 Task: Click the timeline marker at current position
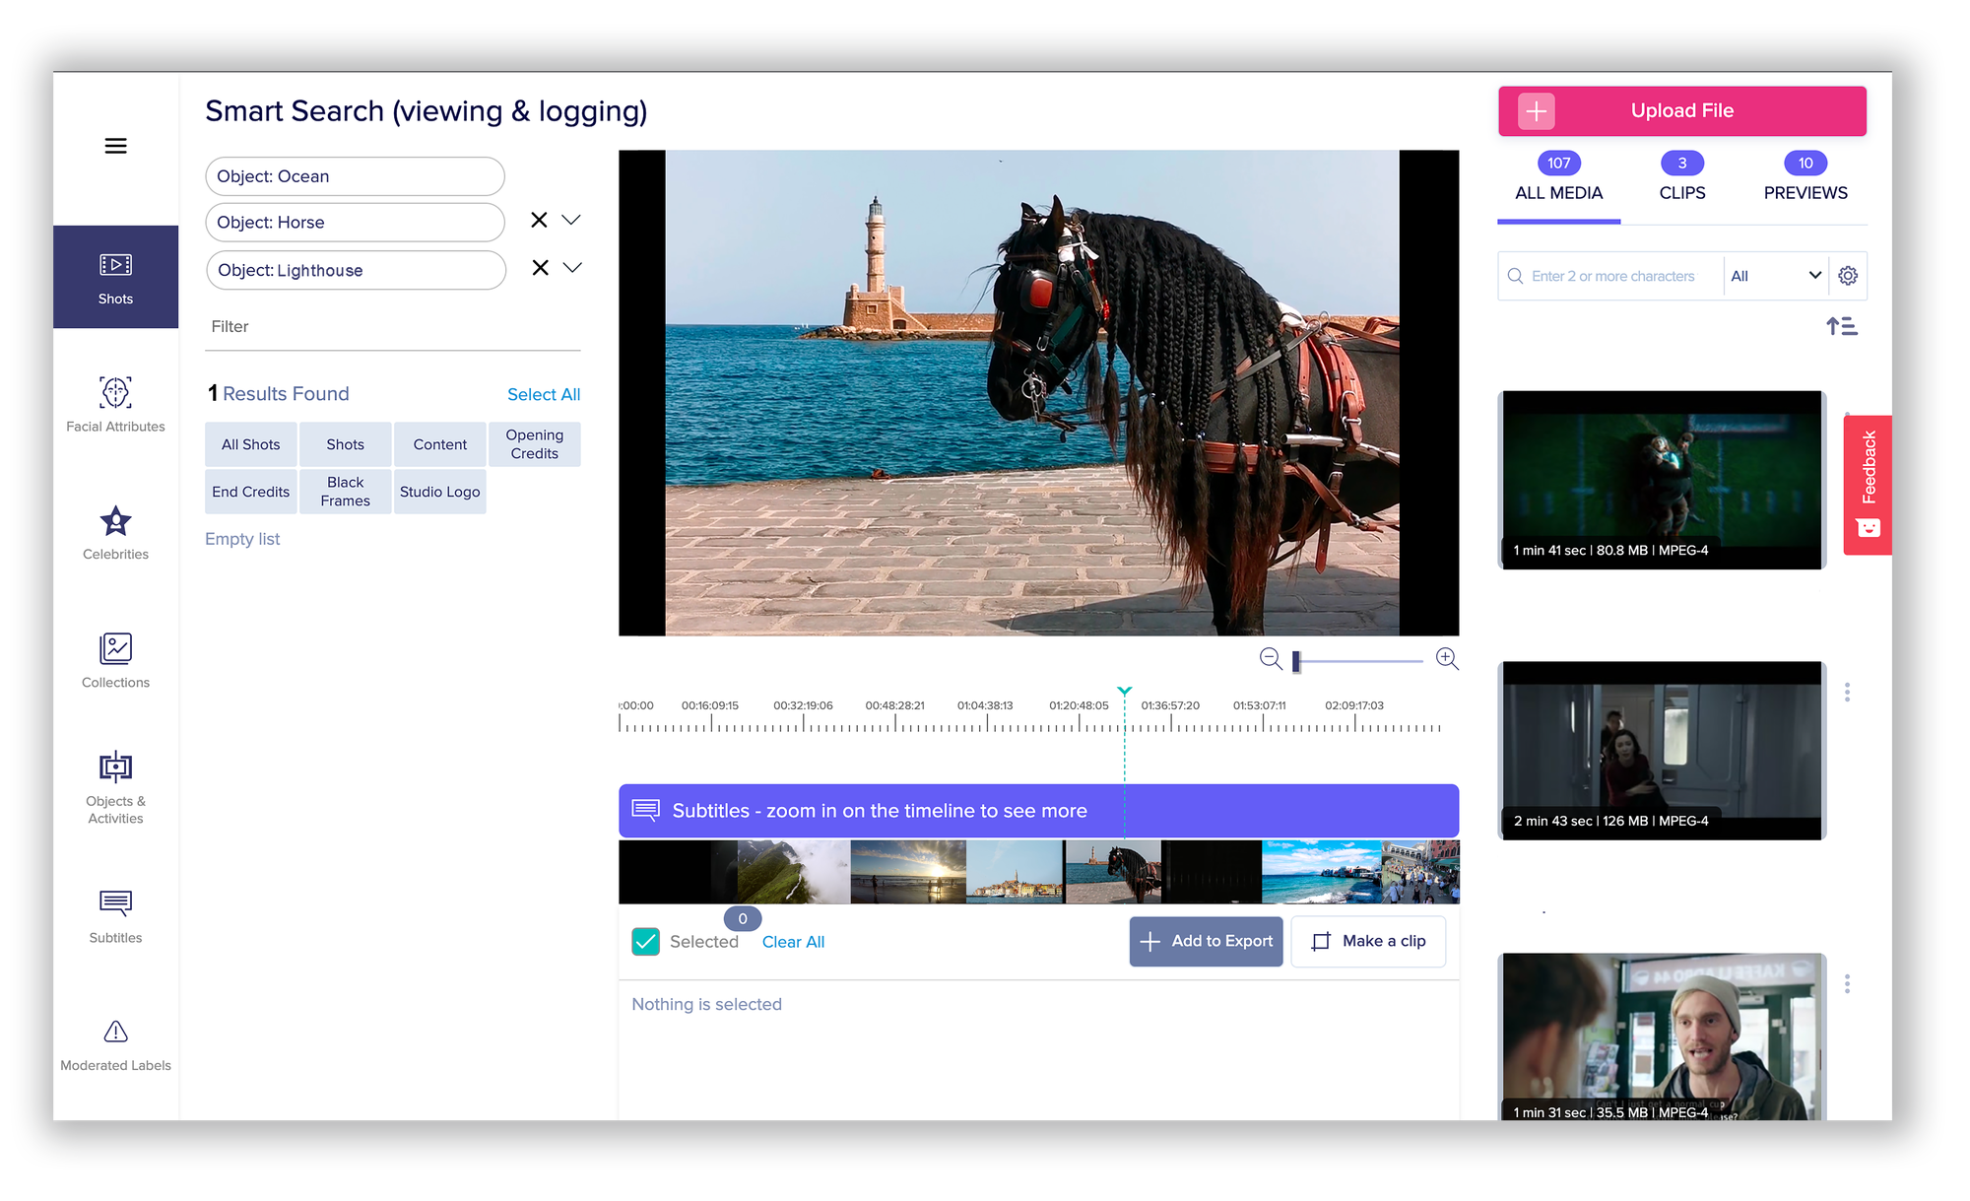(x=1124, y=689)
